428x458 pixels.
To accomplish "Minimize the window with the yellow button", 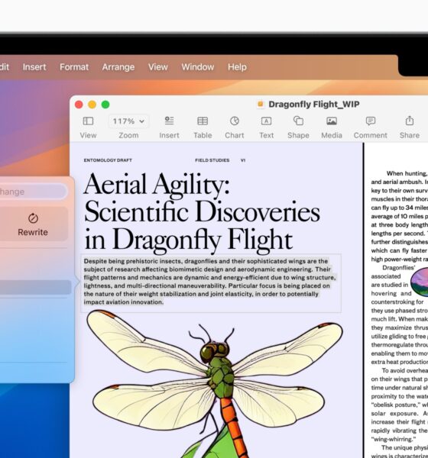I will point(92,105).
